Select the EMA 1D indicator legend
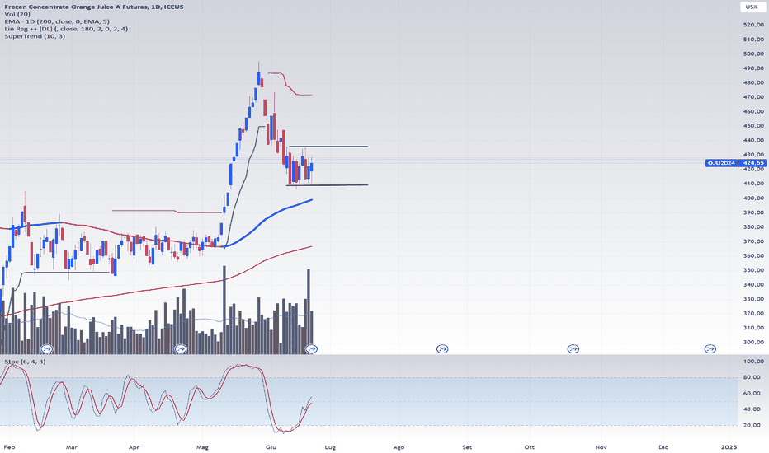Image resolution: width=769 pixels, height=453 pixels. click(57, 21)
